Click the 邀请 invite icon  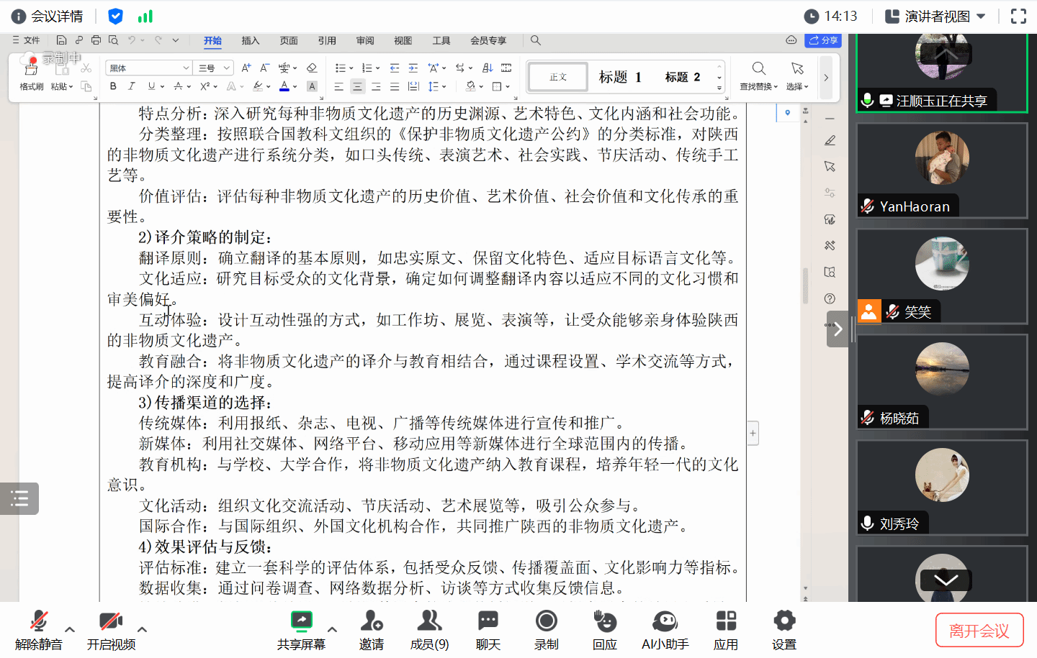[x=371, y=629]
